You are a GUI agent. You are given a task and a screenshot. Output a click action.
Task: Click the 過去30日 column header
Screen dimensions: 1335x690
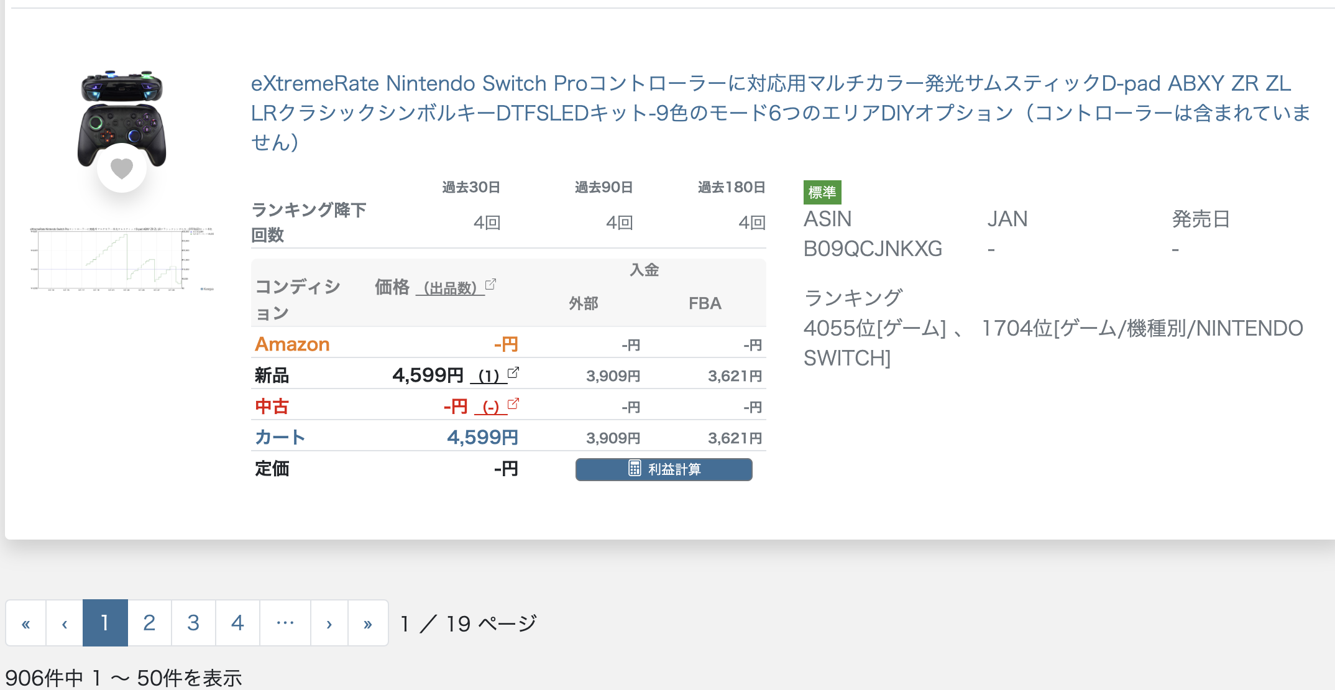click(471, 187)
